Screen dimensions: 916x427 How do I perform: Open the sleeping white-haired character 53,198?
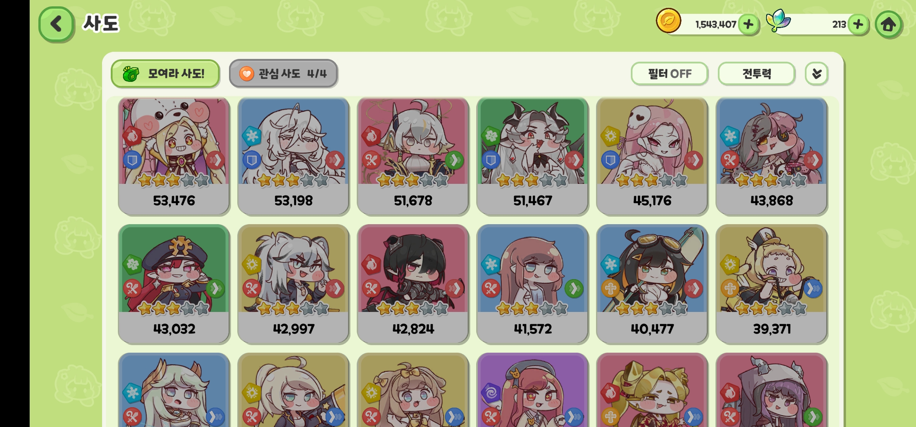coord(293,156)
